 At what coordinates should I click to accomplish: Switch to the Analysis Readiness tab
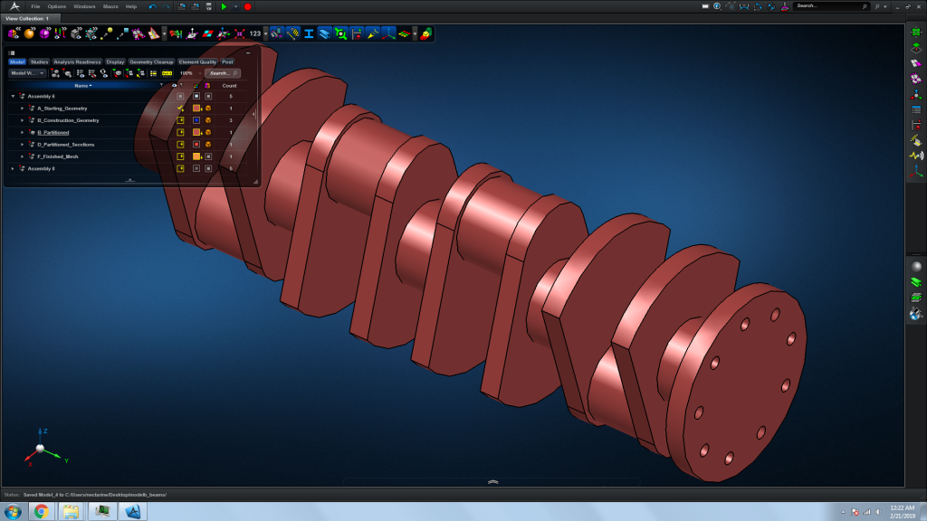(x=77, y=62)
